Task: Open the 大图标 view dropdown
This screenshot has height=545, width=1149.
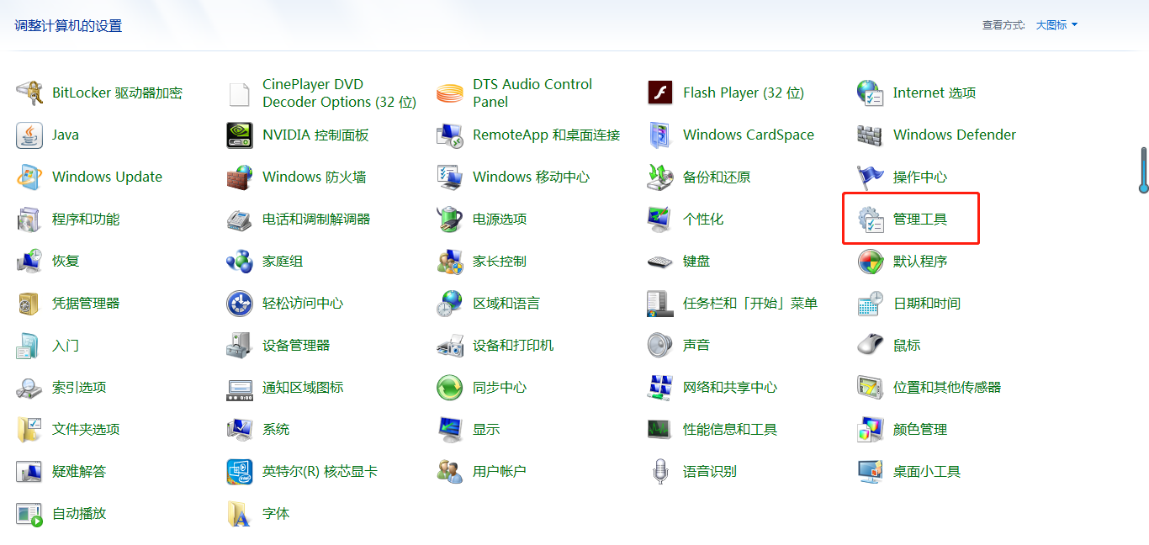Action: (x=1056, y=25)
